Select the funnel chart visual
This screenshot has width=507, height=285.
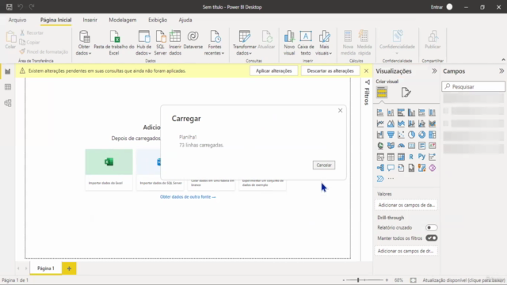point(391,135)
